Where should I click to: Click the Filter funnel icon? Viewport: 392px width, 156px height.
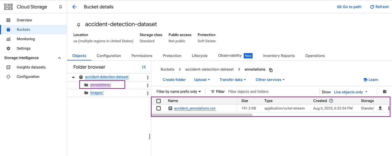213,92
